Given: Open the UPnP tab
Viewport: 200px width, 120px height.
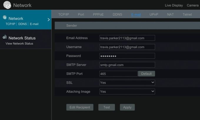Looking at the screenshot, I should tap(154, 14).
